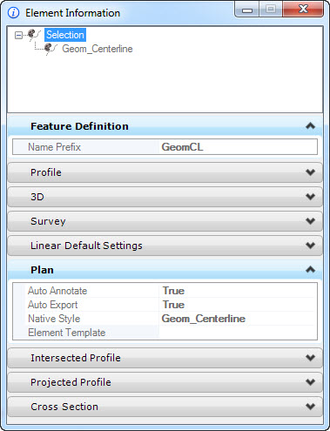Click the Auto Export property label
The image size is (330, 431).
pyautogui.click(x=53, y=305)
